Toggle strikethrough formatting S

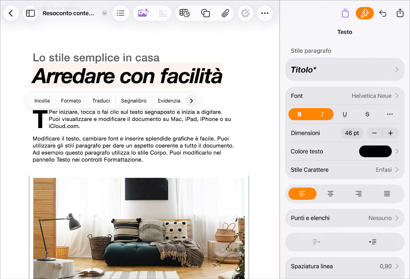[x=367, y=115]
